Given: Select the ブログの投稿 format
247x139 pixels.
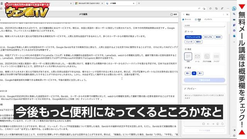Looking at the screenshot, I should point(207,58).
